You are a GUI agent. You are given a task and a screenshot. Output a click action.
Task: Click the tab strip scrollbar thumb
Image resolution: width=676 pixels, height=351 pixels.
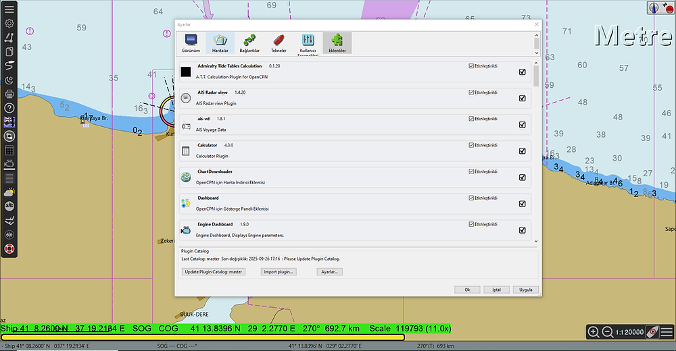tap(537, 43)
